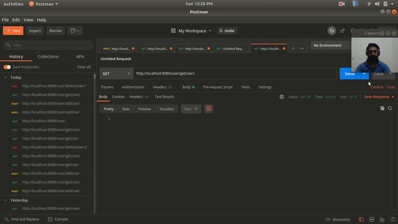This screenshot has height=224, width=398.
Task: Open the help question mark icon
Action: pyautogui.click(x=392, y=220)
